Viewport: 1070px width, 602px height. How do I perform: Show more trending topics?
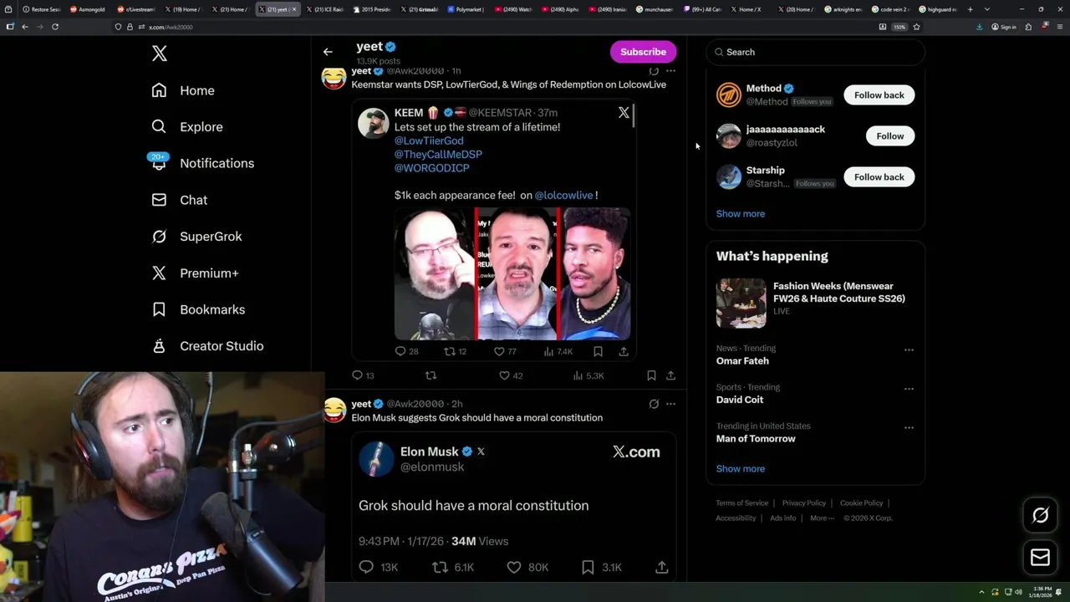pos(740,468)
